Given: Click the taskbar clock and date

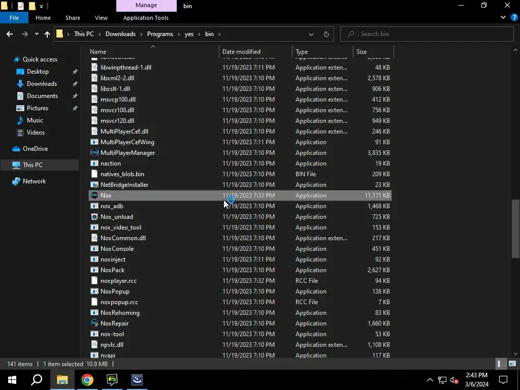Looking at the screenshot, I should (x=476, y=380).
